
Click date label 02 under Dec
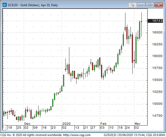coord(26,128)
